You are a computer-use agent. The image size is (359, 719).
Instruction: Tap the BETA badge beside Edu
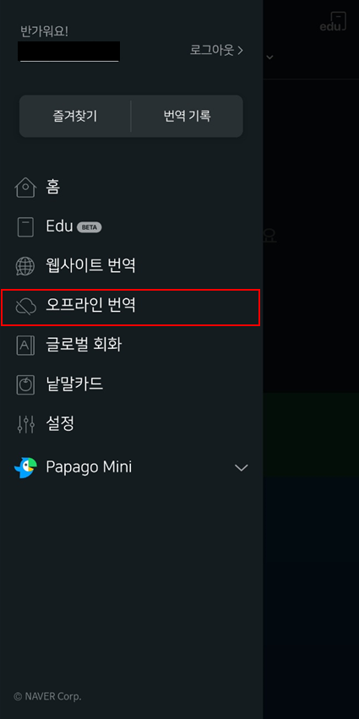pos(90,227)
